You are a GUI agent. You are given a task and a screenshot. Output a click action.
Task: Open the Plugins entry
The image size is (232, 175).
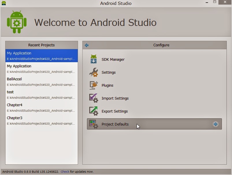(x=107, y=85)
